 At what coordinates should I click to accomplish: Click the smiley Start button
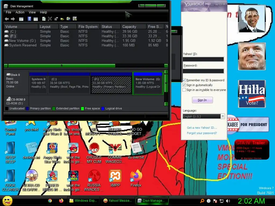pos(7,201)
